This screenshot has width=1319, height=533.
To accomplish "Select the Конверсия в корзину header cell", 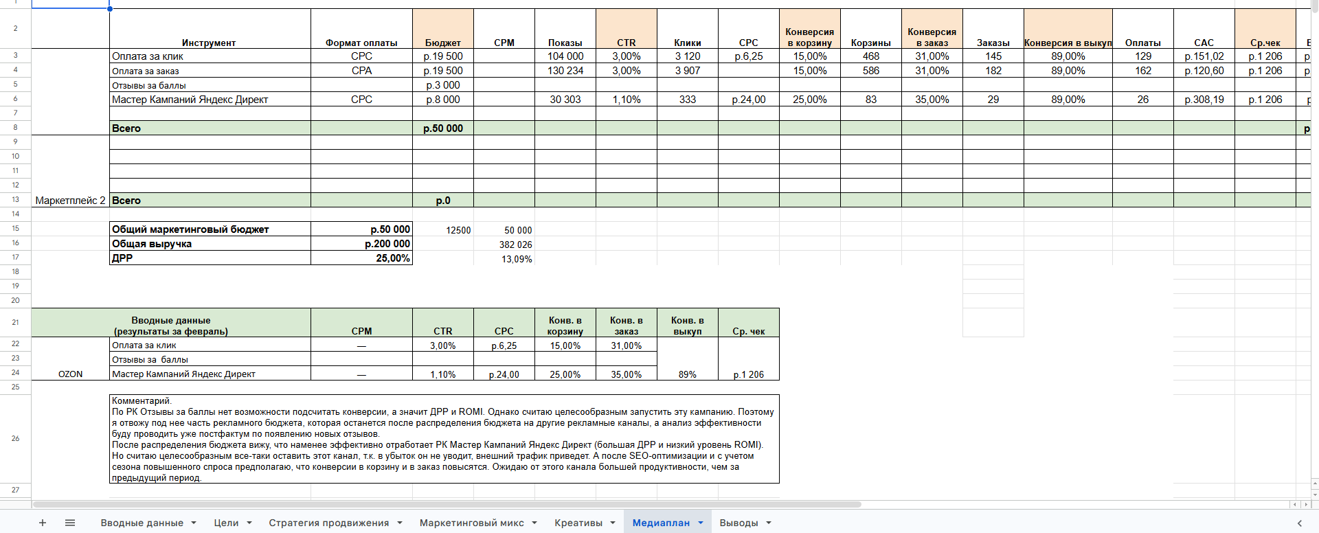I will [x=810, y=29].
